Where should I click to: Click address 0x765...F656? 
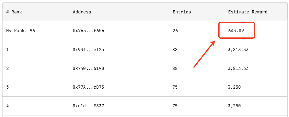tap(88, 31)
